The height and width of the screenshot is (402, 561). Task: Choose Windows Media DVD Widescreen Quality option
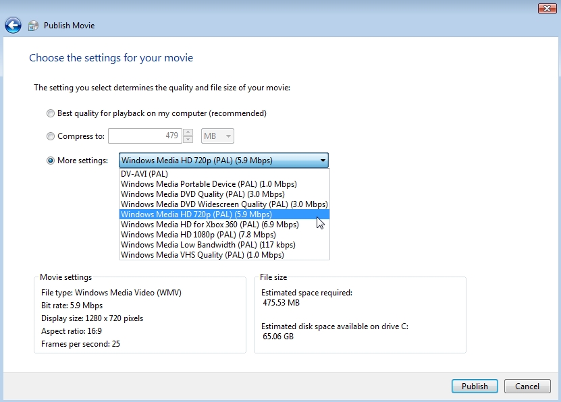point(224,204)
